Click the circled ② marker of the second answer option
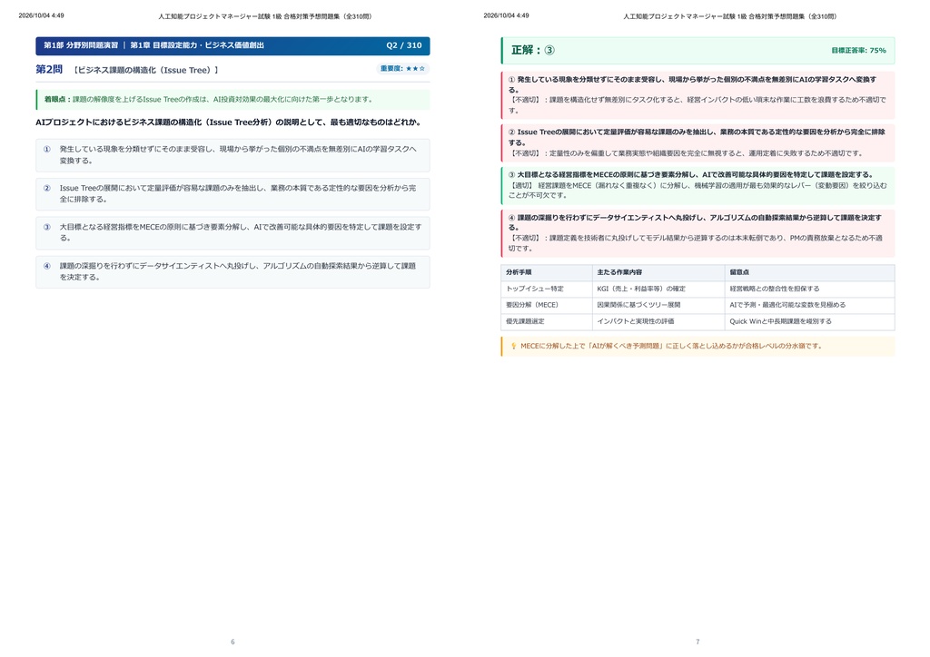This screenshot has width=930, height=657. [x=47, y=189]
